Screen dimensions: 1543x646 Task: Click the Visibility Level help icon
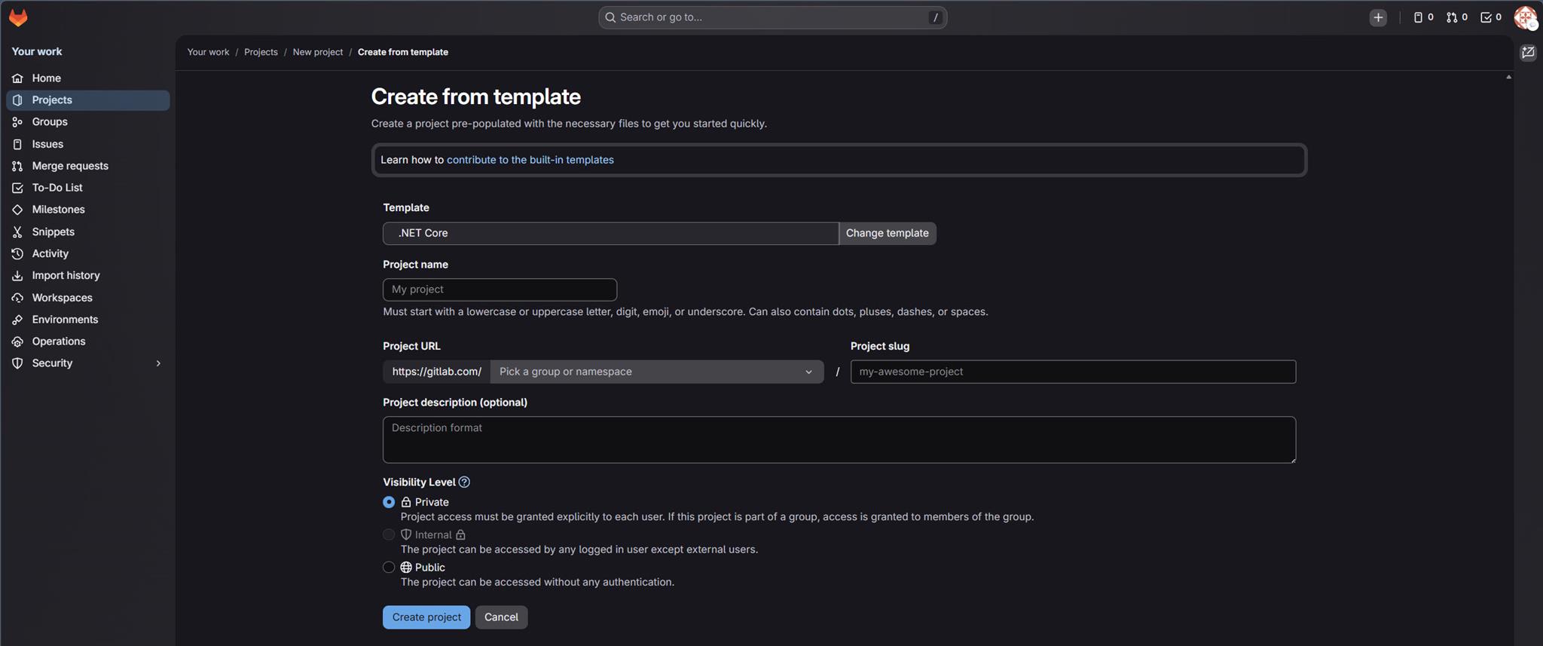464,482
